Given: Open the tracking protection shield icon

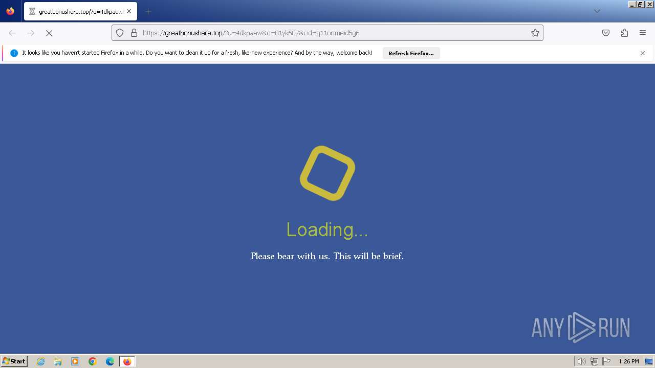Looking at the screenshot, I should point(120,33).
